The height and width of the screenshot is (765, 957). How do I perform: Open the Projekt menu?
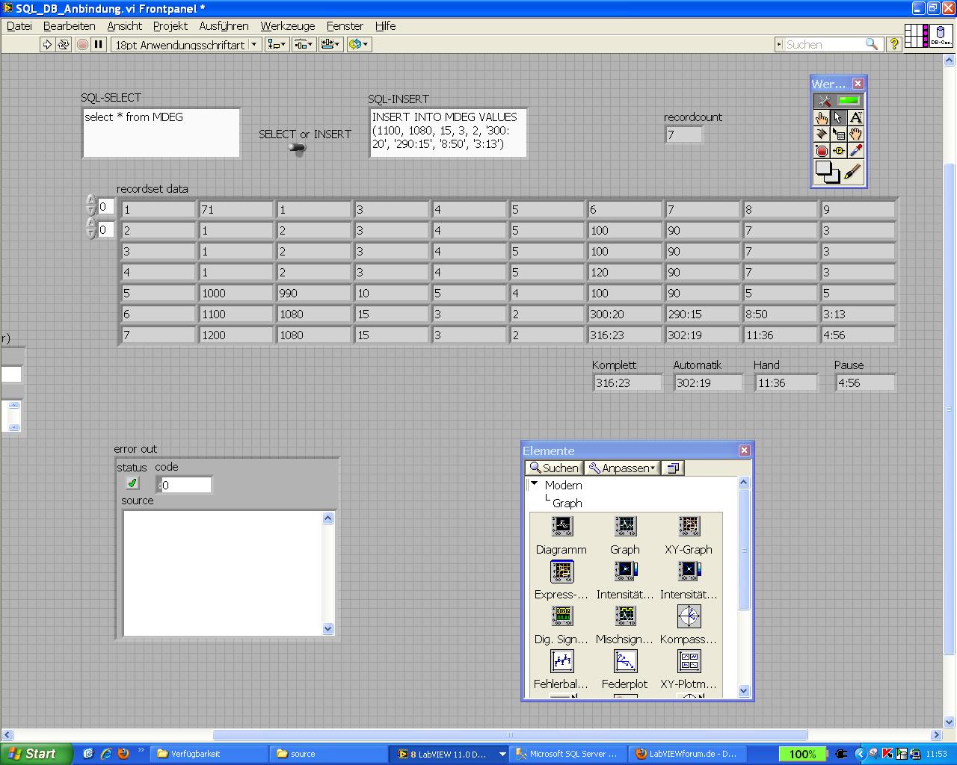(x=170, y=26)
